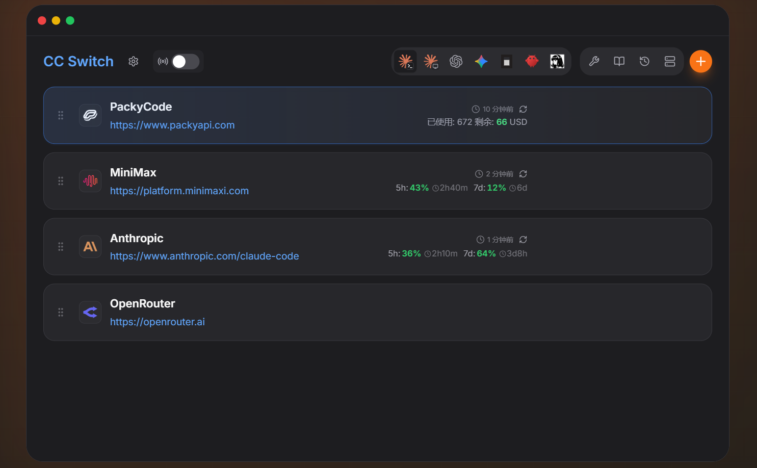Click MiniMax 5h usage '43%'
Screen dimensions: 757x468
pyautogui.click(x=419, y=188)
